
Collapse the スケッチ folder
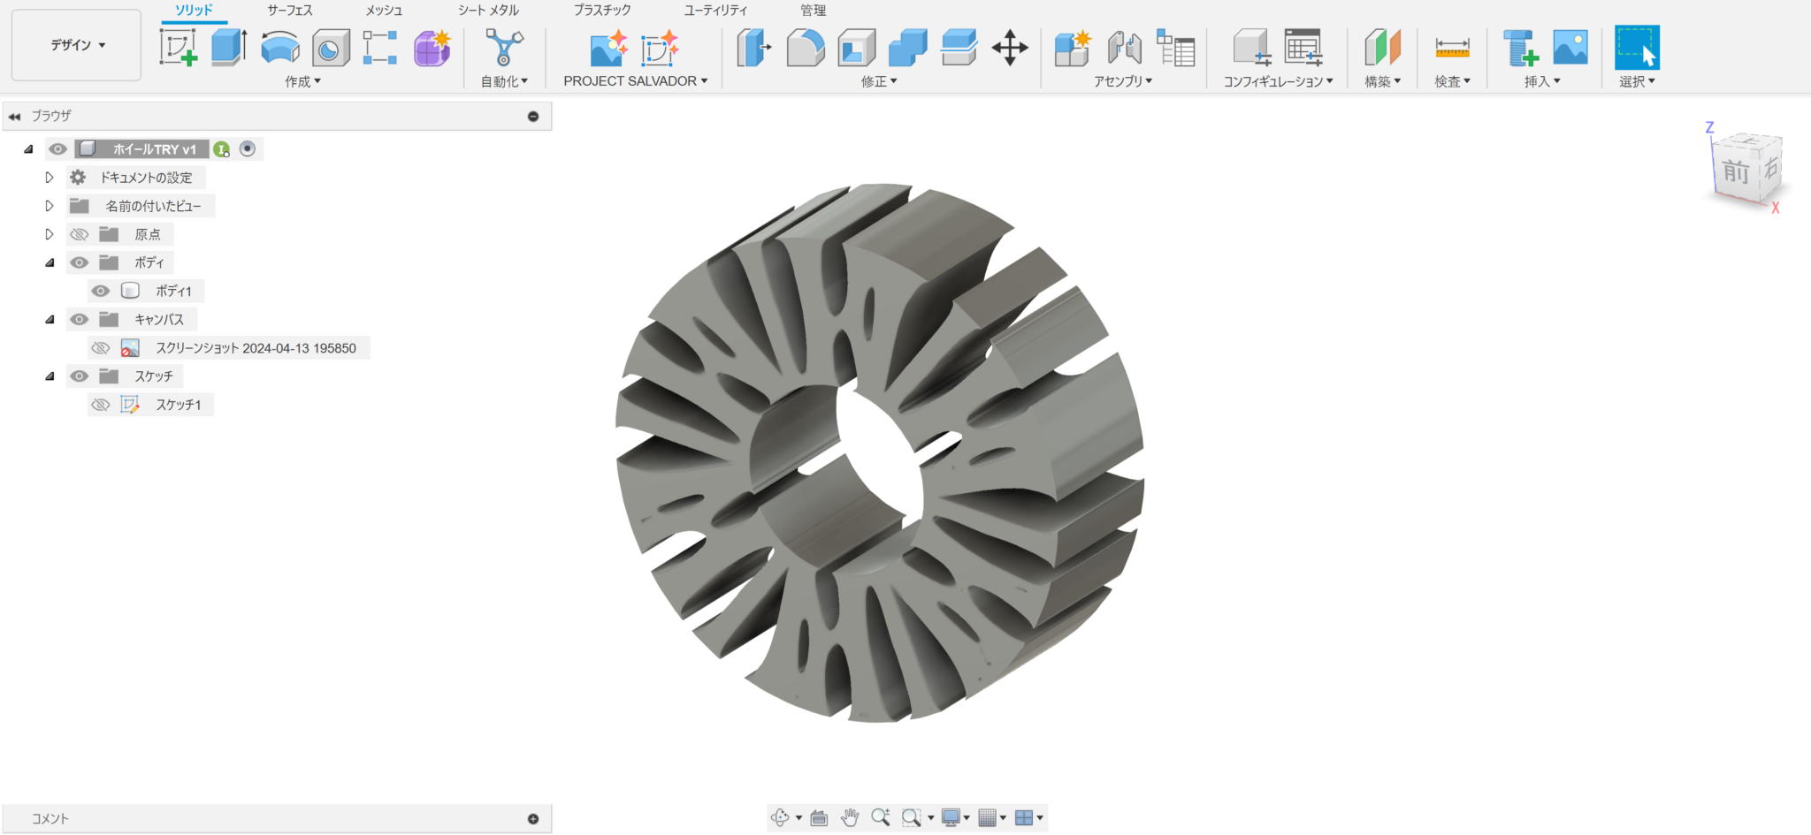click(x=50, y=376)
